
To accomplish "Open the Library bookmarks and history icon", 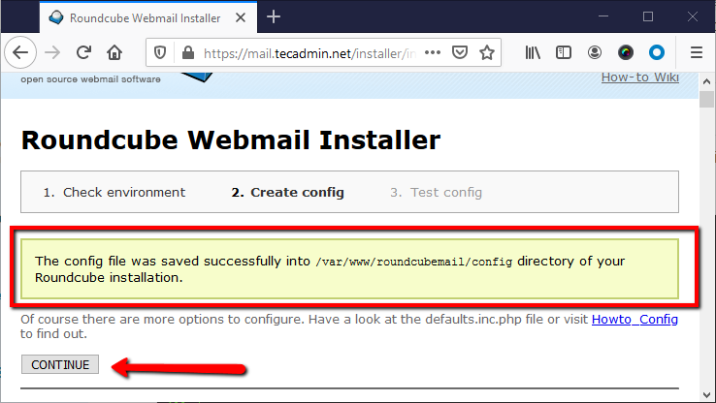I will 533,53.
